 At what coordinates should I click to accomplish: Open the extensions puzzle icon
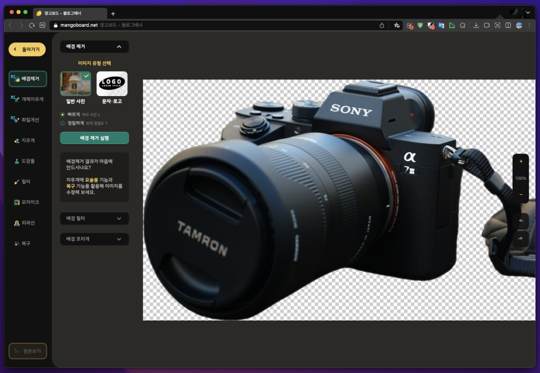[462, 25]
